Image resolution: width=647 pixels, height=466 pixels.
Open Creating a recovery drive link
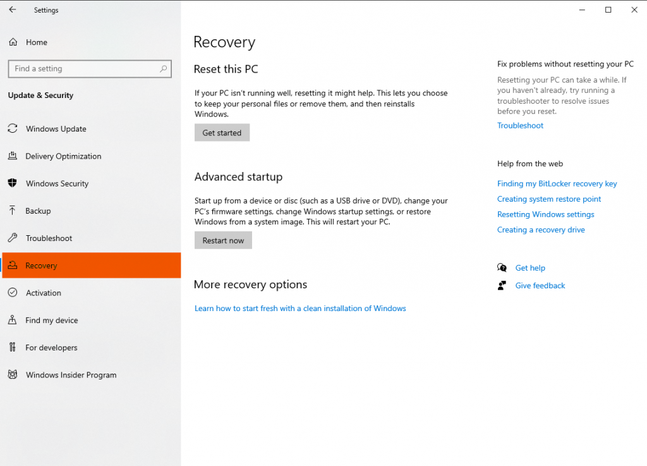[541, 230]
